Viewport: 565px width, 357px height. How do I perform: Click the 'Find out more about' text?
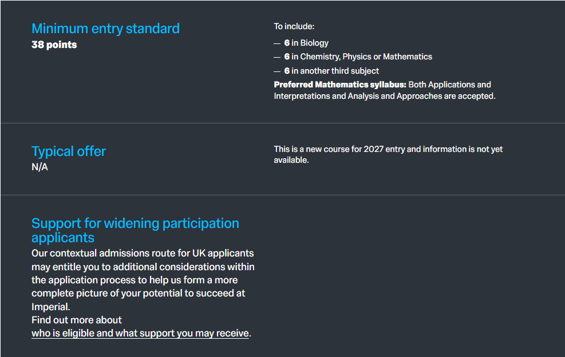(77, 320)
